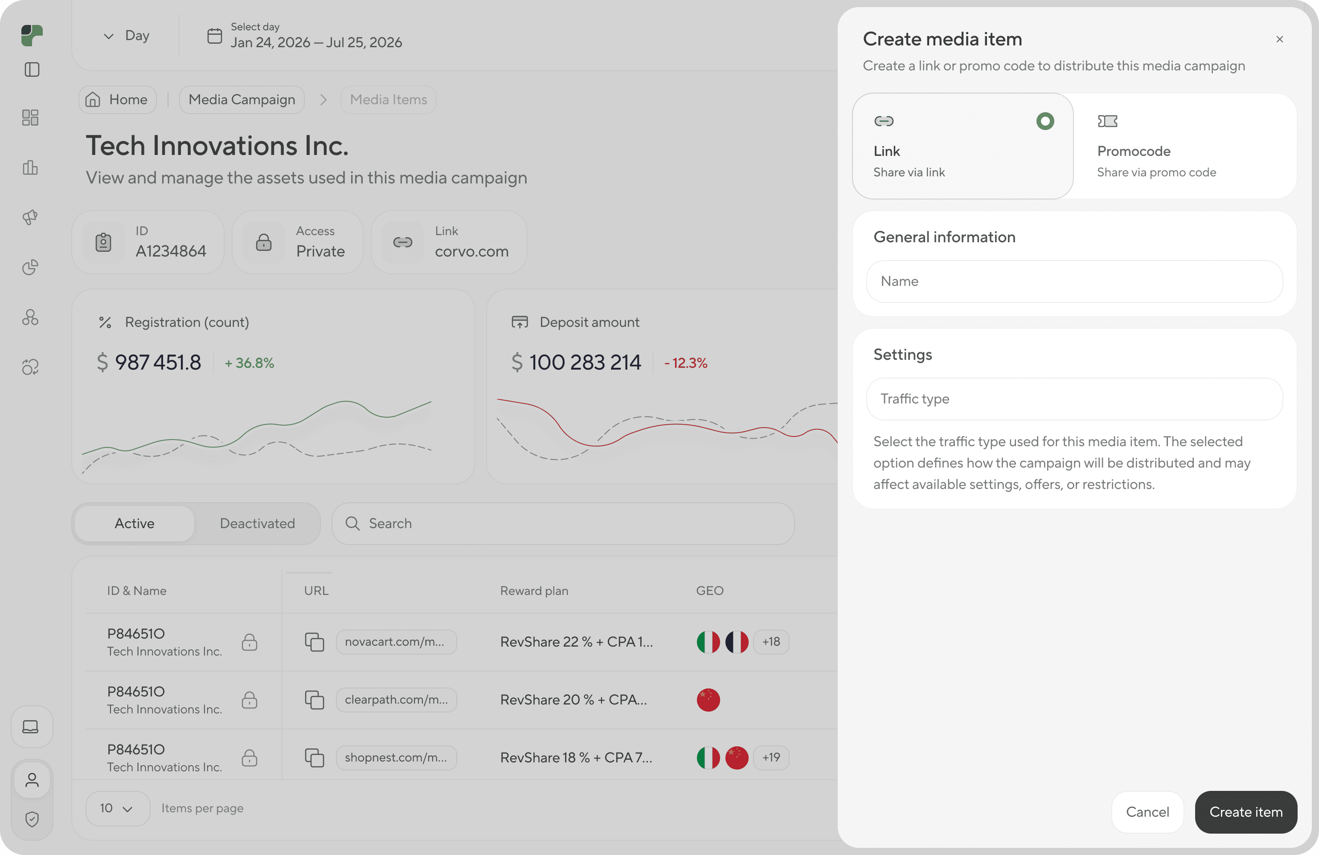Select the Link share option radio
The image size is (1319, 855).
coord(1045,121)
